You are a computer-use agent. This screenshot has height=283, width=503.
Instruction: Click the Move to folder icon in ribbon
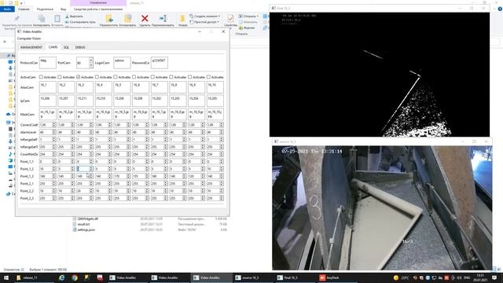[108, 19]
